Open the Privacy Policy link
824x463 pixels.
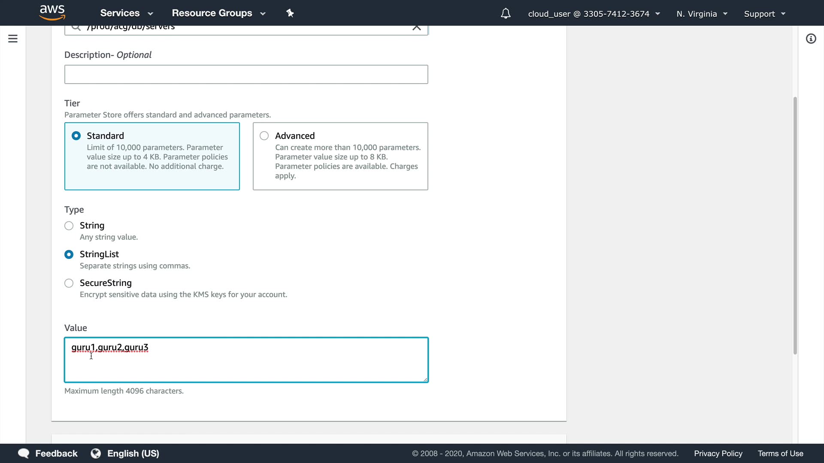[718, 453]
